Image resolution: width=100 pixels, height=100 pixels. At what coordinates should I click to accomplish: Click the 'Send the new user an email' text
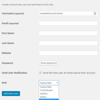tap(69, 73)
